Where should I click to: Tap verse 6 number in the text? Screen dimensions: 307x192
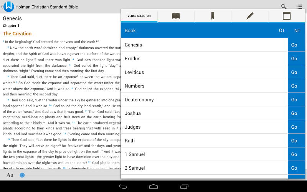click(8, 76)
